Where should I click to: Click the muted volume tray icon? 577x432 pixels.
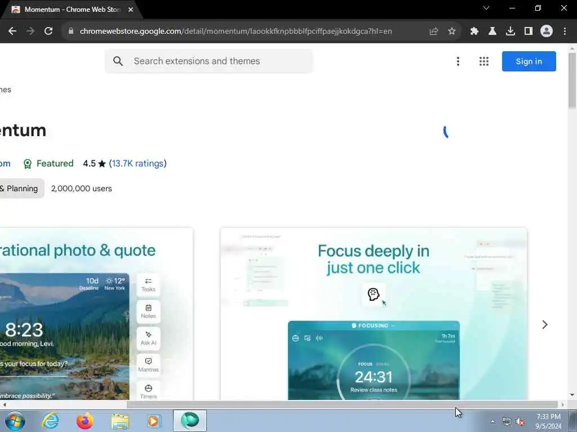pos(520,422)
